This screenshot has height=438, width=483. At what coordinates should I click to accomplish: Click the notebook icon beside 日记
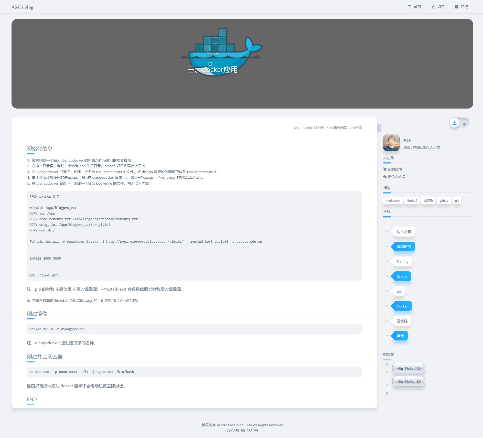click(x=457, y=7)
